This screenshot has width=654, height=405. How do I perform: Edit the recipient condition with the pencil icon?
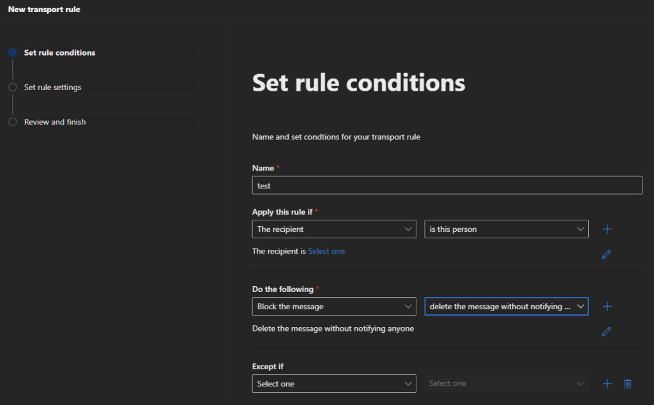pos(607,254)
